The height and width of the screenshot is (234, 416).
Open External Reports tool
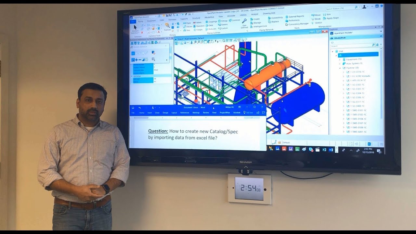pyautogui.click(x=295, y=17)
